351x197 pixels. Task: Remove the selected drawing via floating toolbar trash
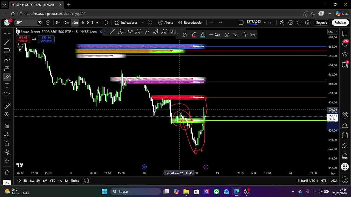[x=244, y=35]
